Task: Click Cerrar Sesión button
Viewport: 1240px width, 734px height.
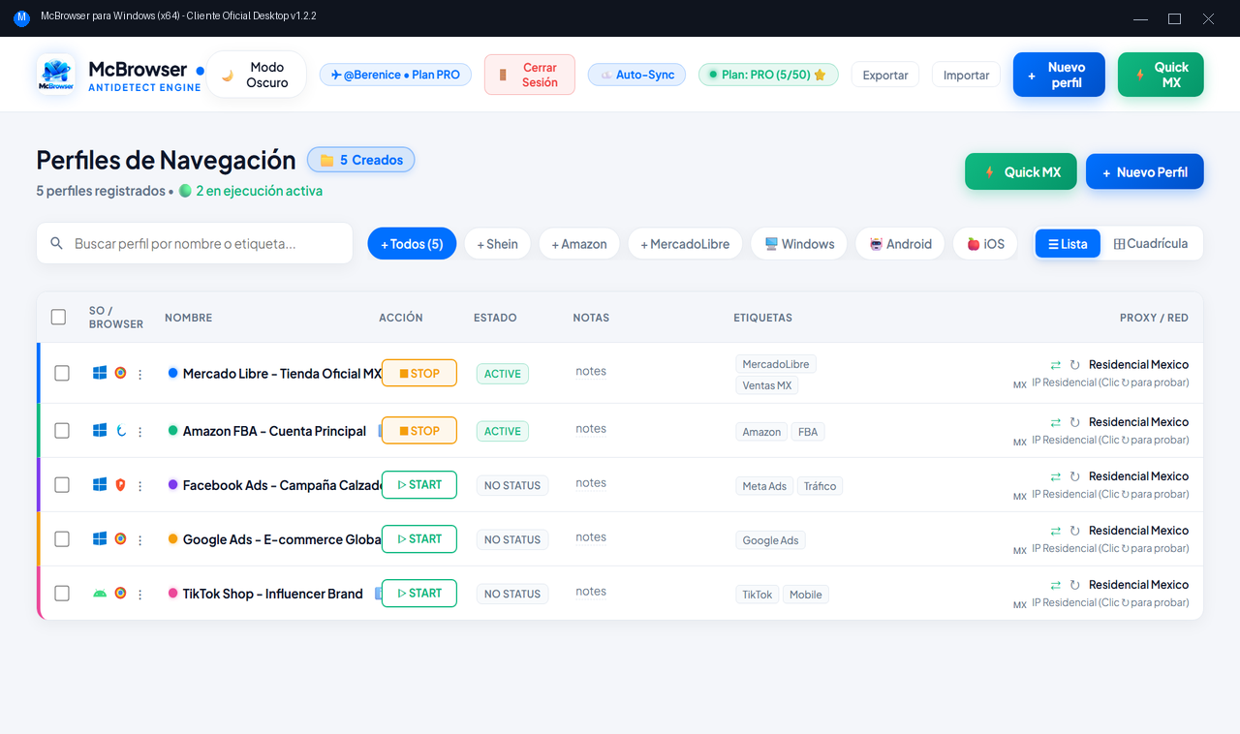Action: click(530, 75)
